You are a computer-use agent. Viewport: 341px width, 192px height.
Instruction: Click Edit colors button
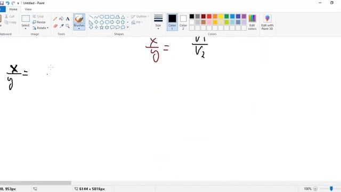pos(252,22)
